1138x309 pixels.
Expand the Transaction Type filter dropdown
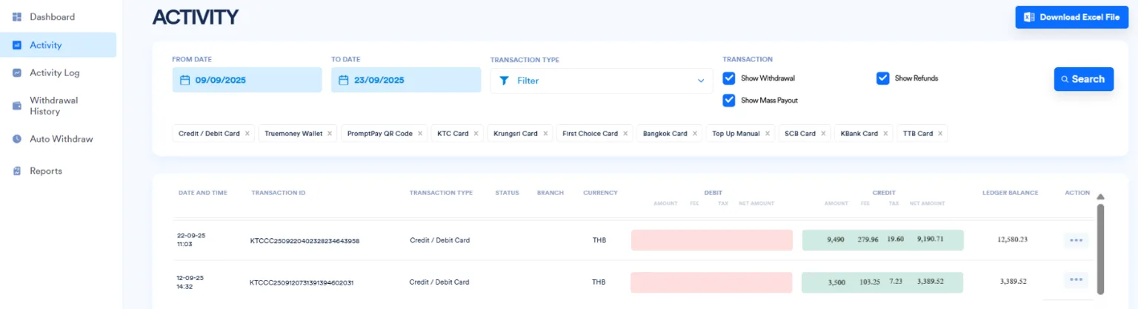click(602, 81)
